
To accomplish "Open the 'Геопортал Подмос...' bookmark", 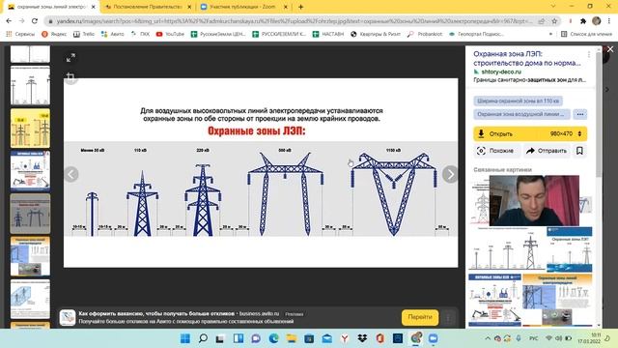I will (x=476, y=34).
